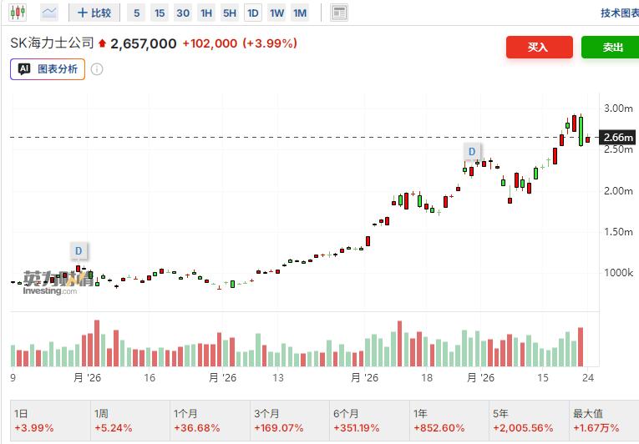
Task: Click the AI chart analysis icon button
Action: coord(48,69)
